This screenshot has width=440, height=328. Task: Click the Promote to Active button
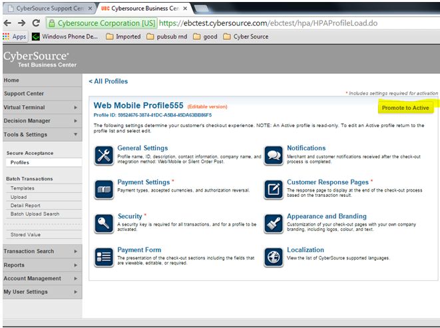coord(405,108)
